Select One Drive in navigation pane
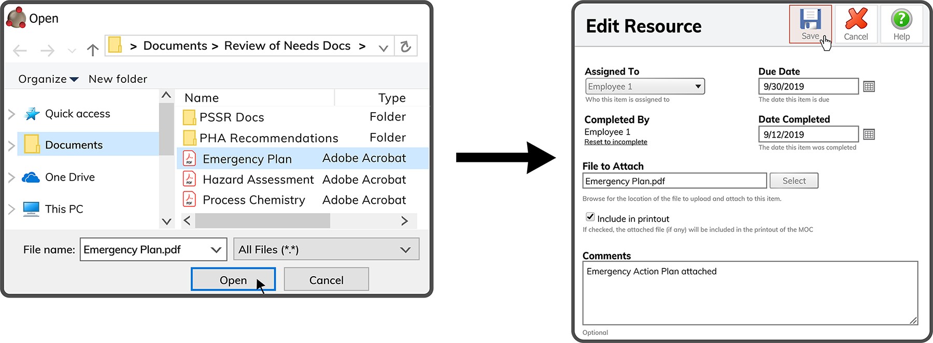Viewport: 933px width, 343px height. (x=69, y=177)
